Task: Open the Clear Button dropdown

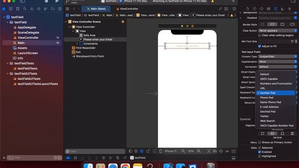Action: (x=278, y=30)
